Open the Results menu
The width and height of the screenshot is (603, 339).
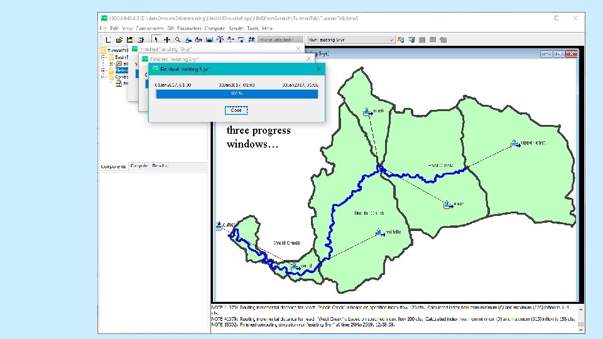[x=236, y=28]
